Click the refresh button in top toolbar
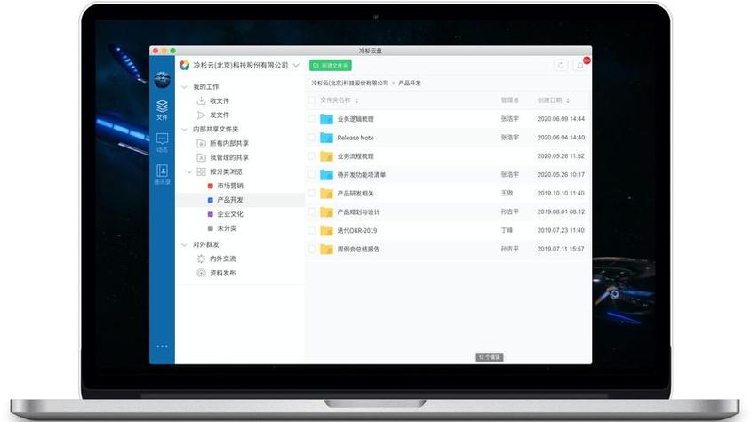Viewport: 751px width, 422px height. coord(561,65)
